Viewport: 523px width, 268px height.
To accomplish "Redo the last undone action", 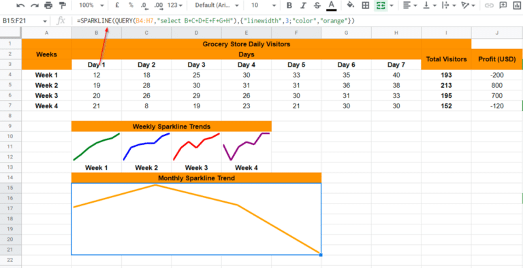I will click(34, 5).
